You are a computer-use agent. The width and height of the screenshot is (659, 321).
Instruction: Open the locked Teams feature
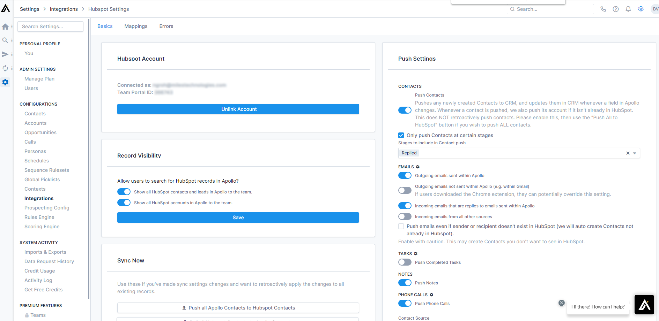[35, 315]
